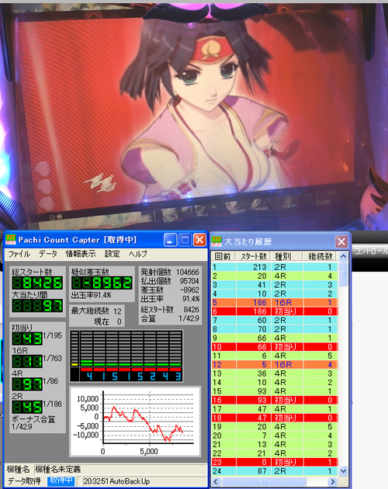This screenshot has height=489, width=388.
Task: Sort by the 継続数 column header
Action: point(320,256)
